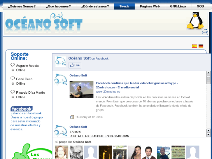Click the feed scrollbar up arrow at top
This screenshot has width=212, height=159.
pos(208,73)
